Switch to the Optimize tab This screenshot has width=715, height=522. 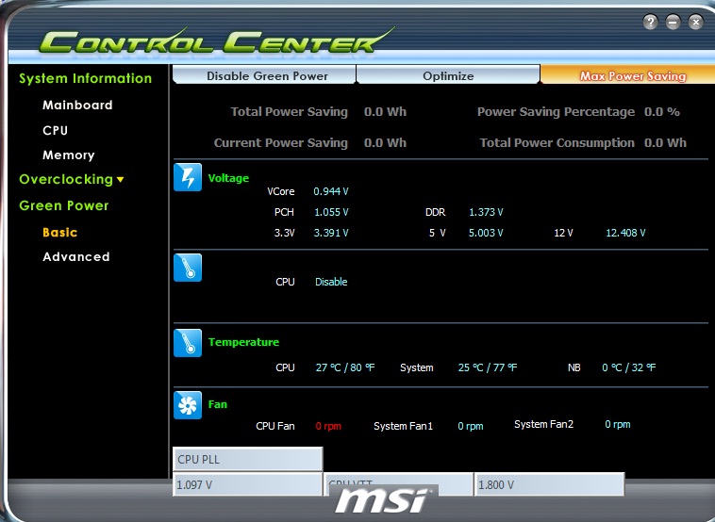(x=448, y=75)
